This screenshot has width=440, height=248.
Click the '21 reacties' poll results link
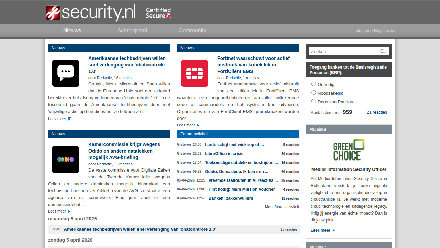coord(377,112)
